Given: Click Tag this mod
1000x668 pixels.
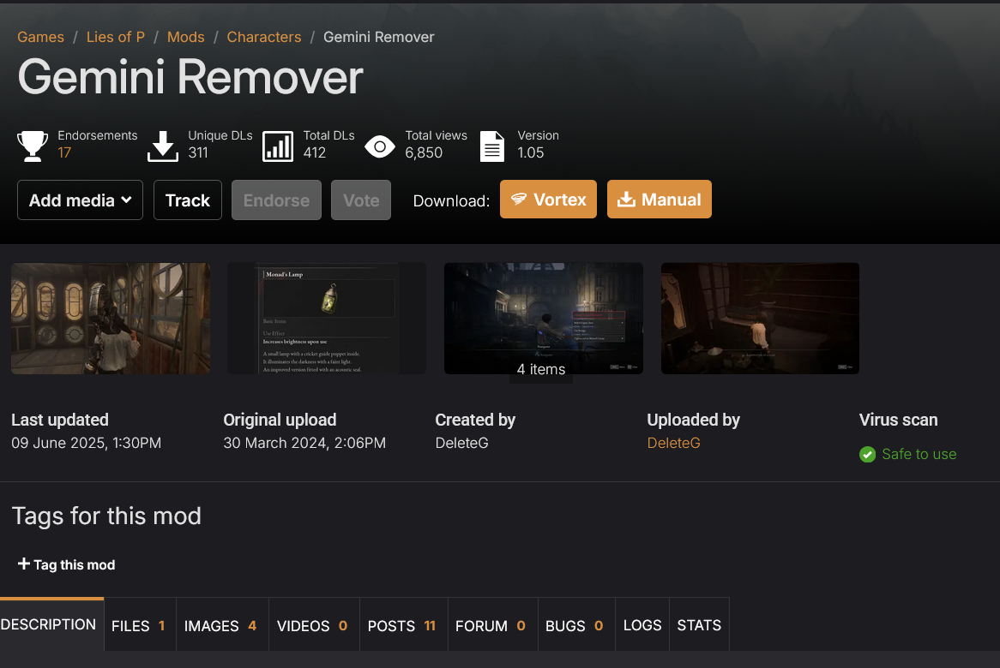Looking at the screenshot, I should 66,564.
